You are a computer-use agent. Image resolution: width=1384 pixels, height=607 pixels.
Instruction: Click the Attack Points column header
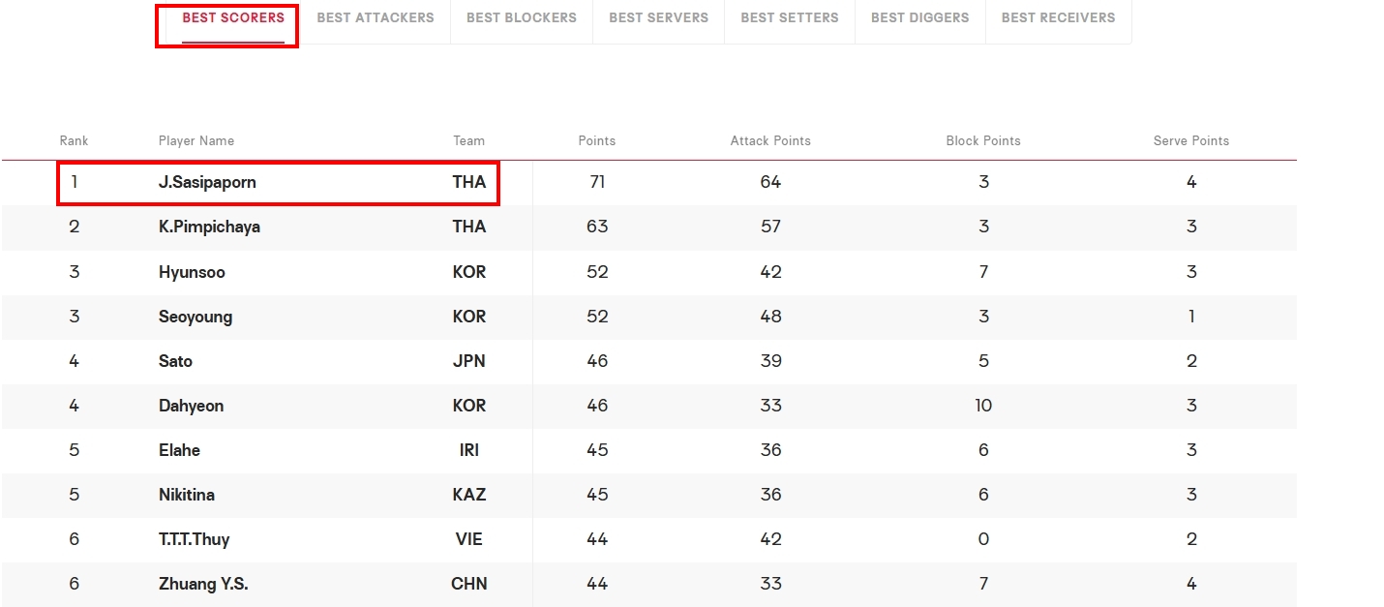point(770,140)
